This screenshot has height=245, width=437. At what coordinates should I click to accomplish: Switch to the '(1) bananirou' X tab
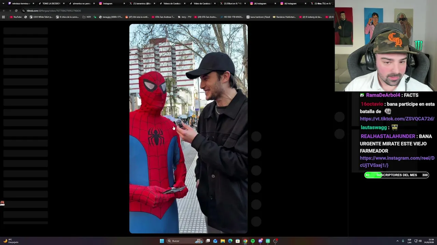point(142,3)
